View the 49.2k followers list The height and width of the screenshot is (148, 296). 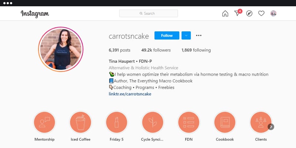156,50
